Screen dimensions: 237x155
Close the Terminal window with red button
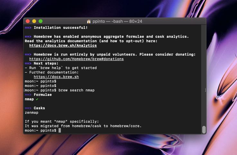coord(28,21)
